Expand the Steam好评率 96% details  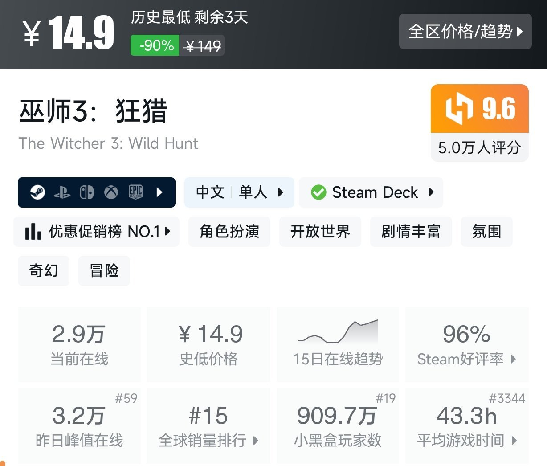[467, 345]
